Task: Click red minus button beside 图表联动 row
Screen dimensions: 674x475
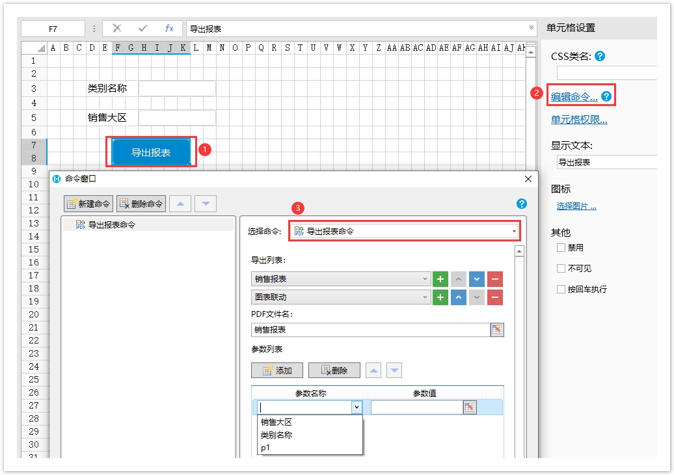Action: coord(495,297)
